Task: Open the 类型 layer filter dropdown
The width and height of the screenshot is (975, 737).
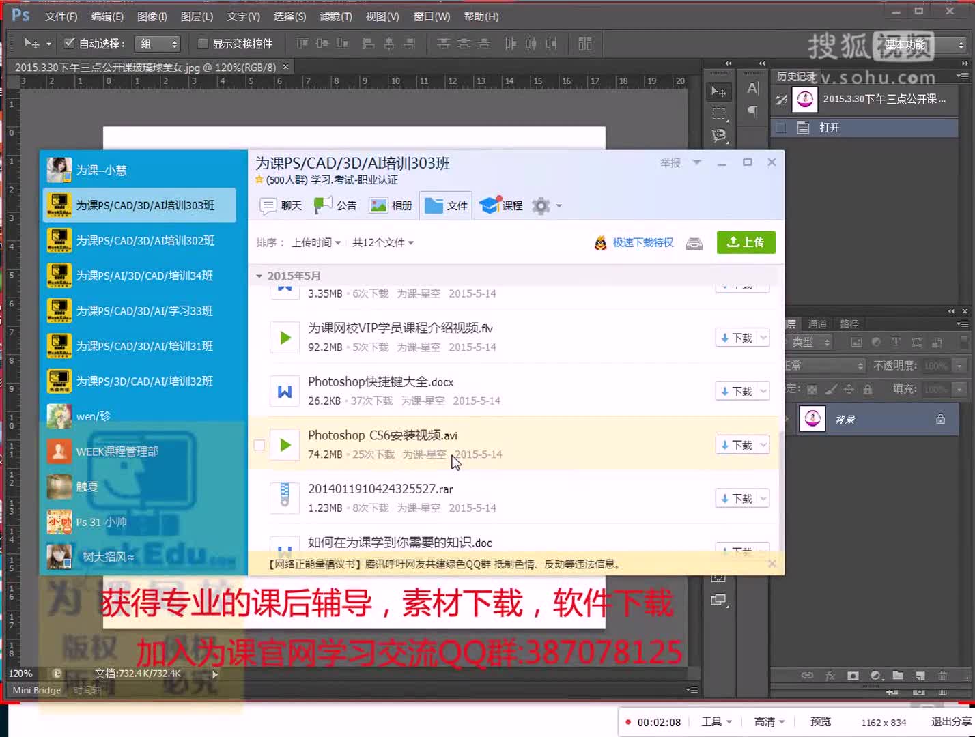Action: point(810,342)
